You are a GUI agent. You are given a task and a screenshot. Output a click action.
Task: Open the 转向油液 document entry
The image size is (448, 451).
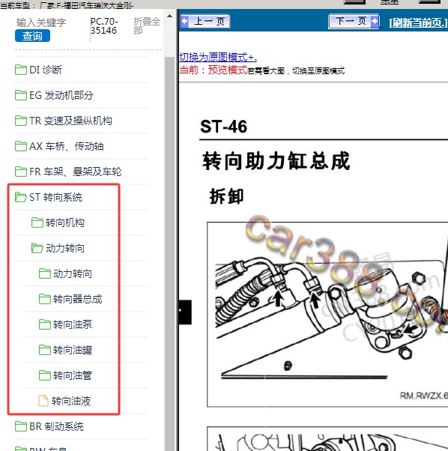(71, 401)
